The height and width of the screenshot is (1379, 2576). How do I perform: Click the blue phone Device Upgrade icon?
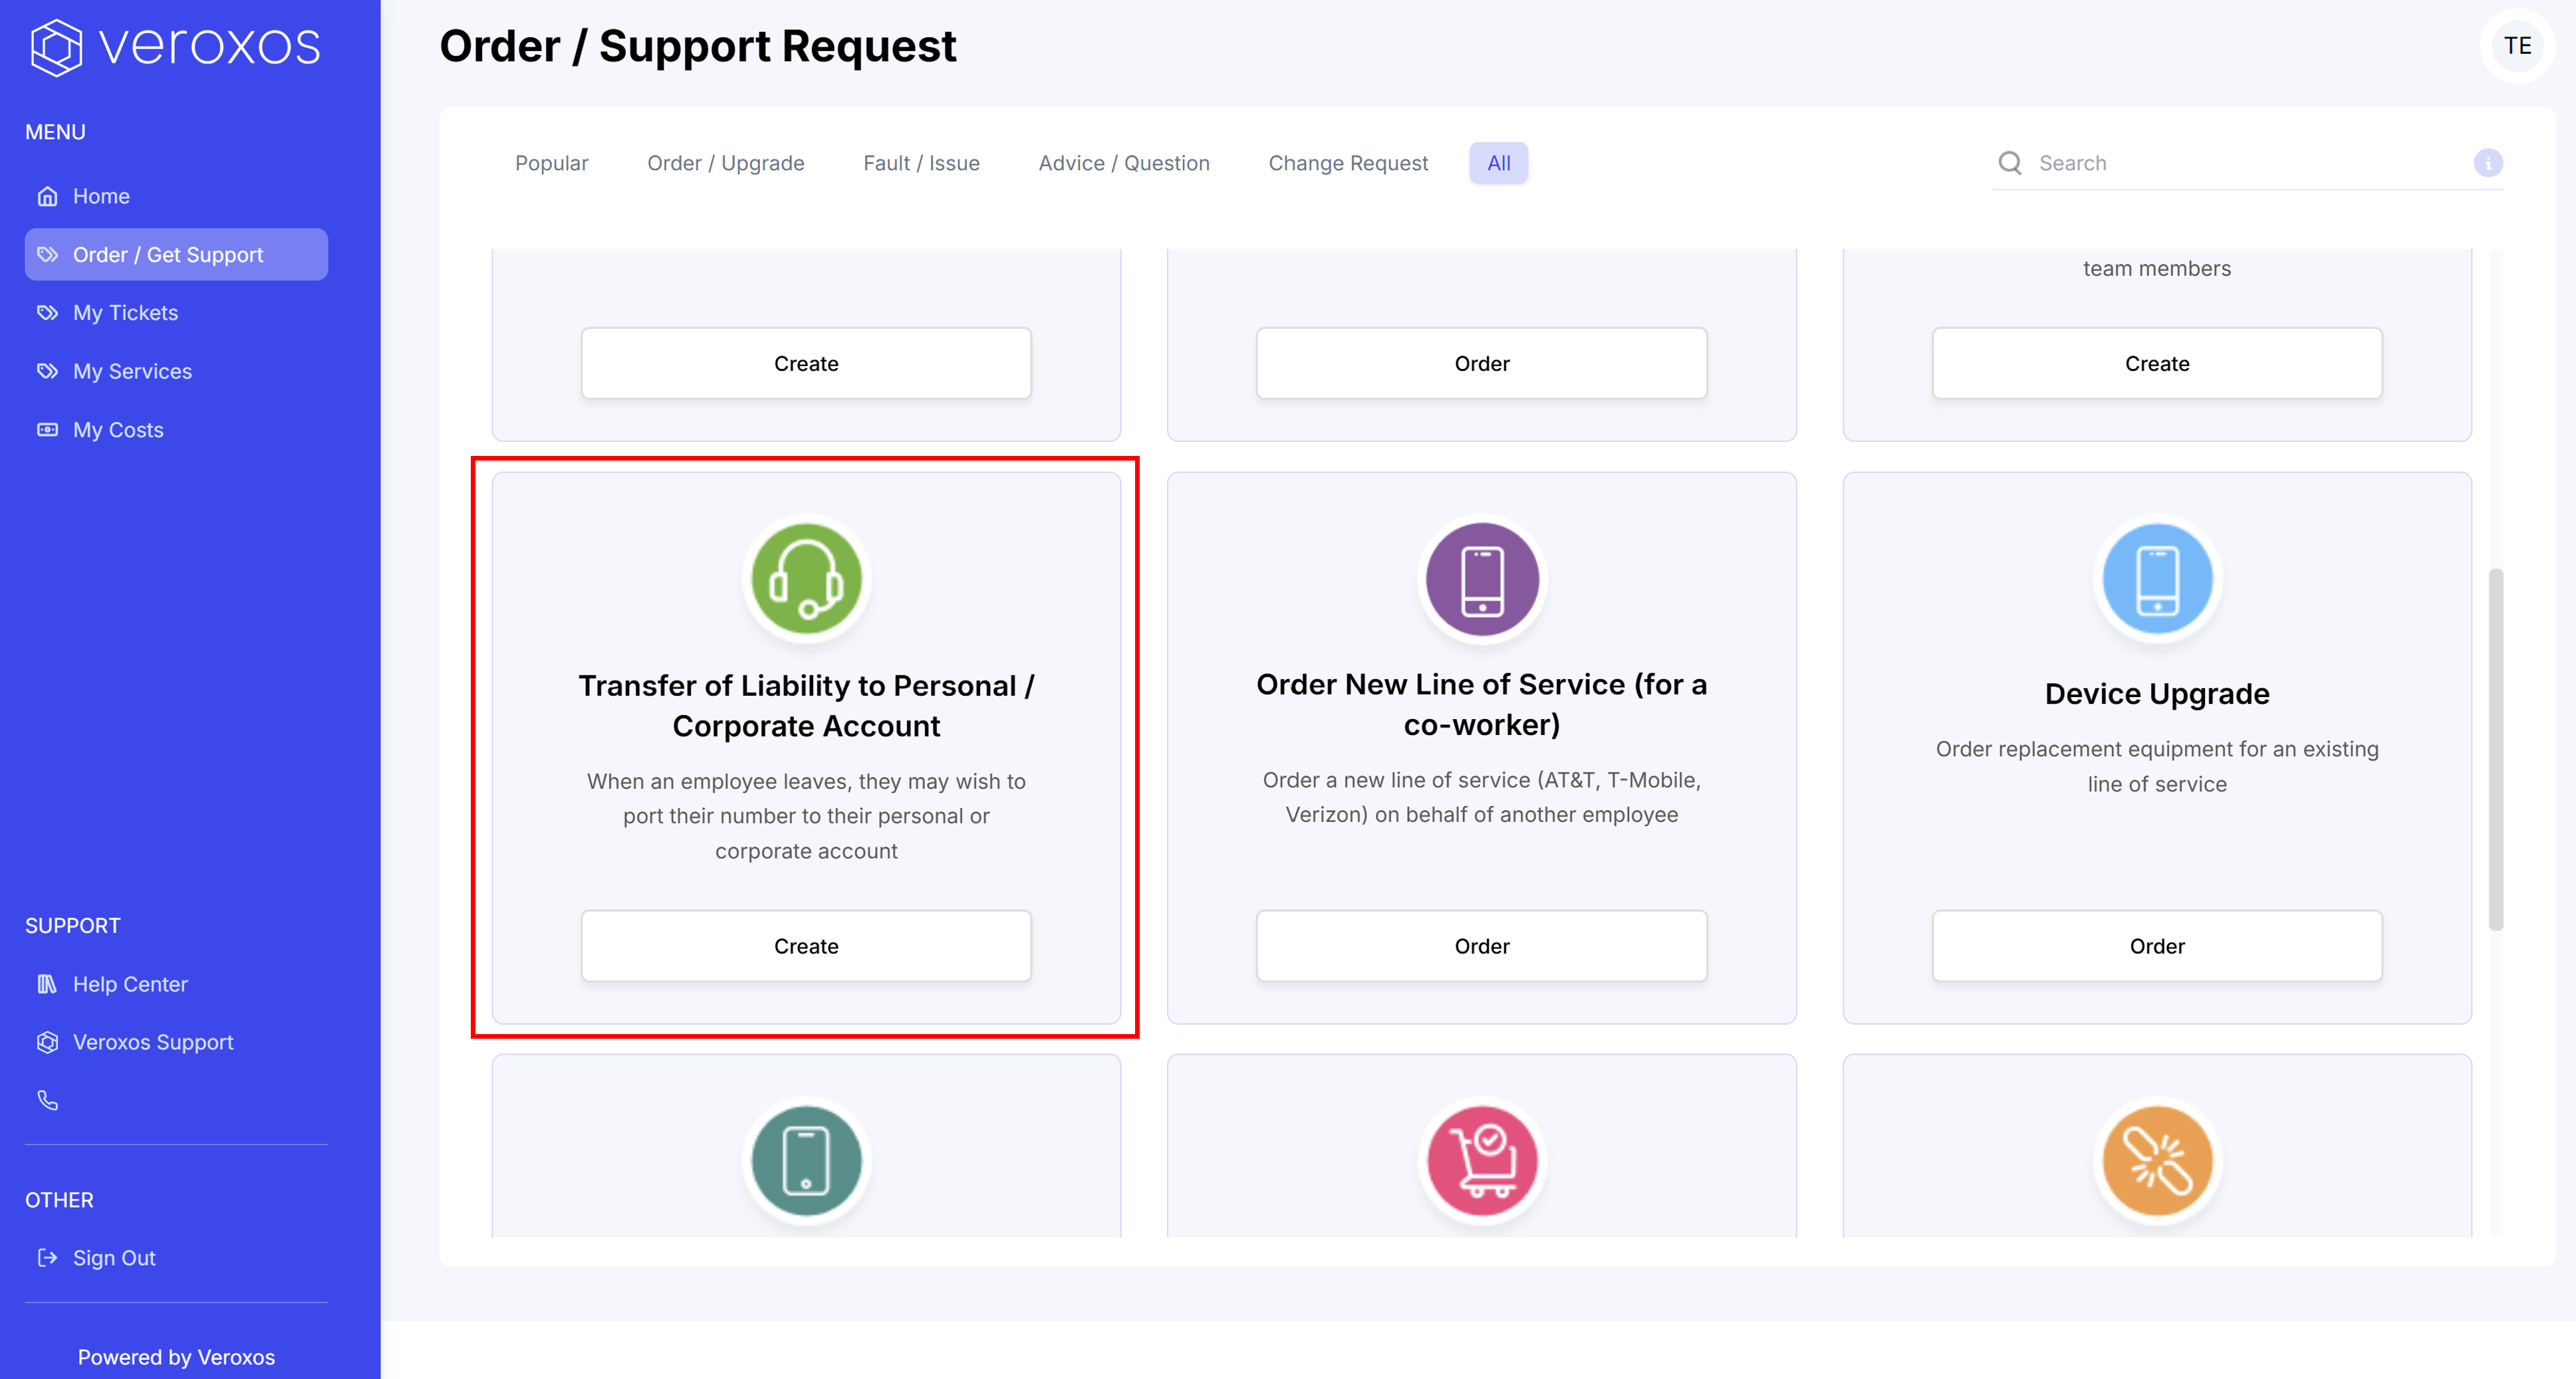(2157, 579)
